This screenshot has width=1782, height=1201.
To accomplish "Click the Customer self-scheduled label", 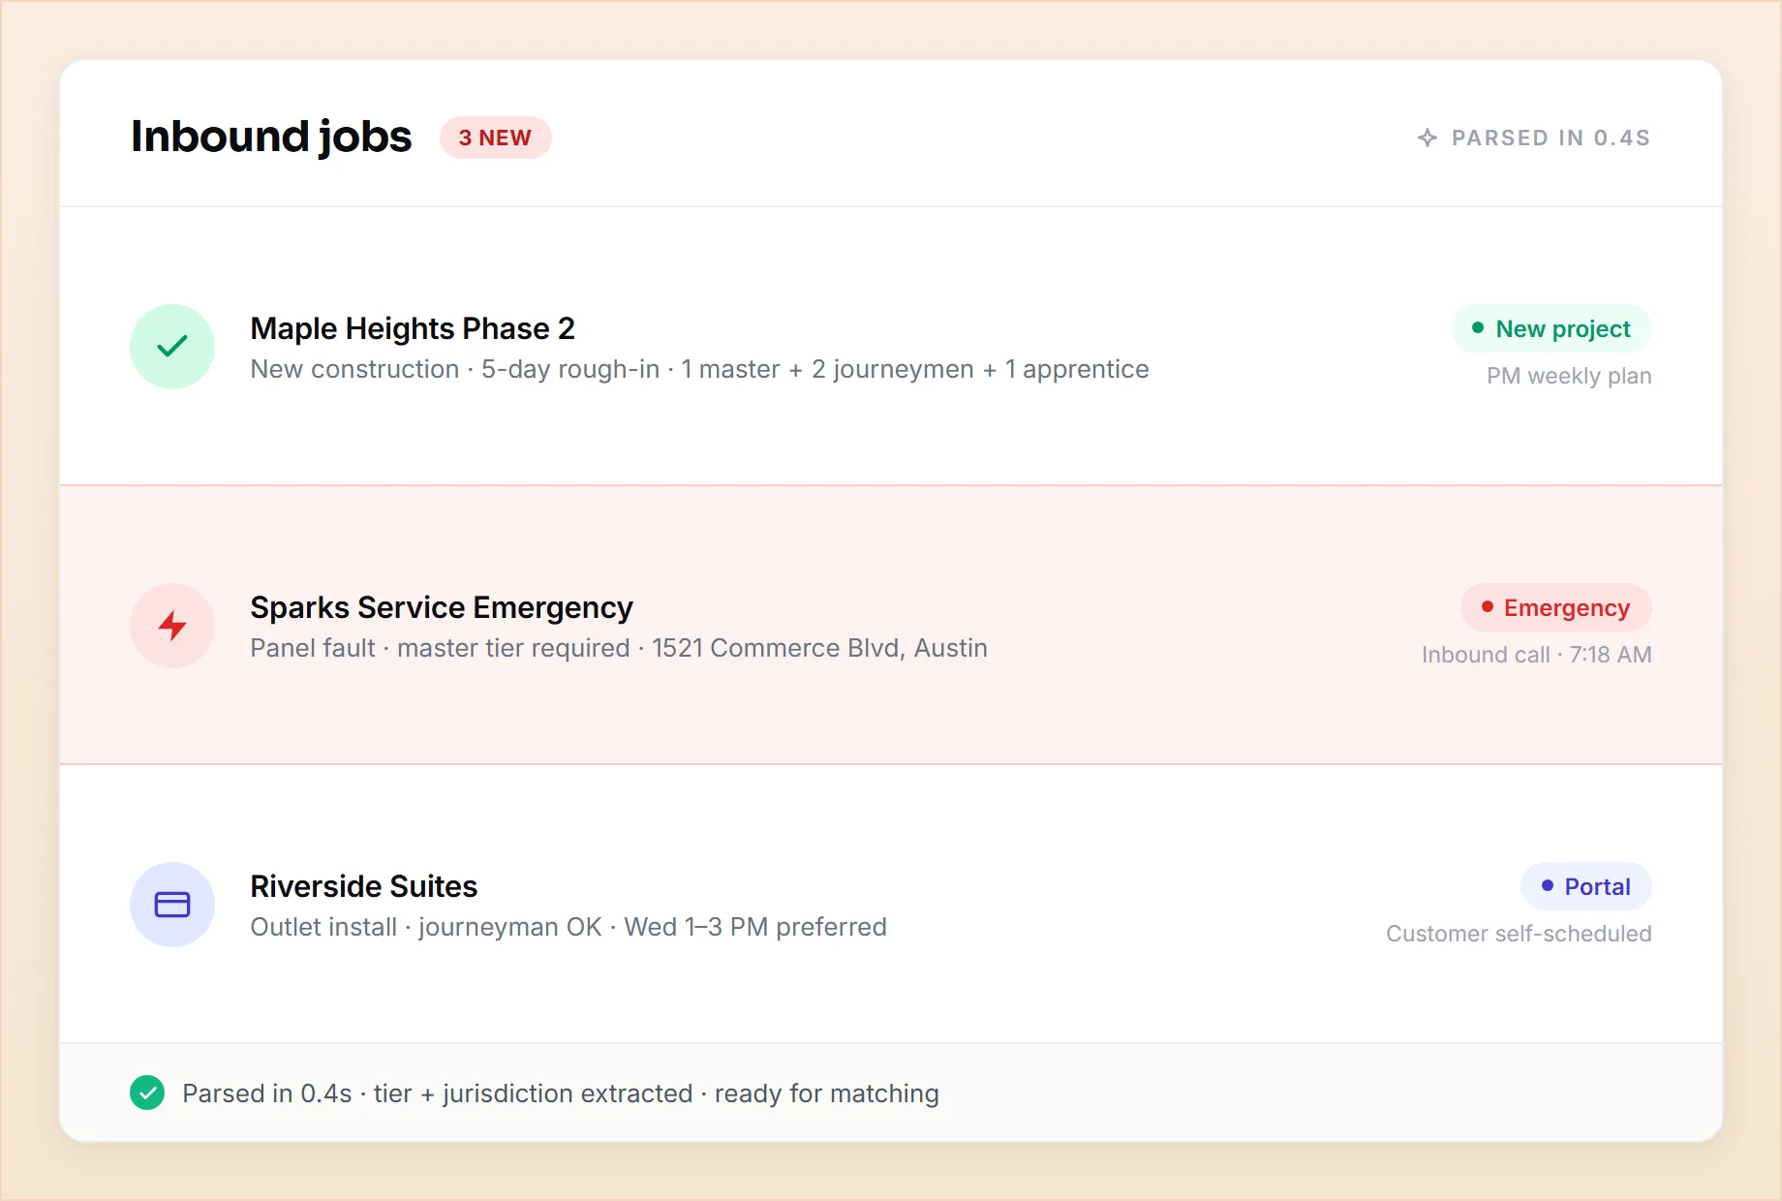I will tap(1519, 934).
